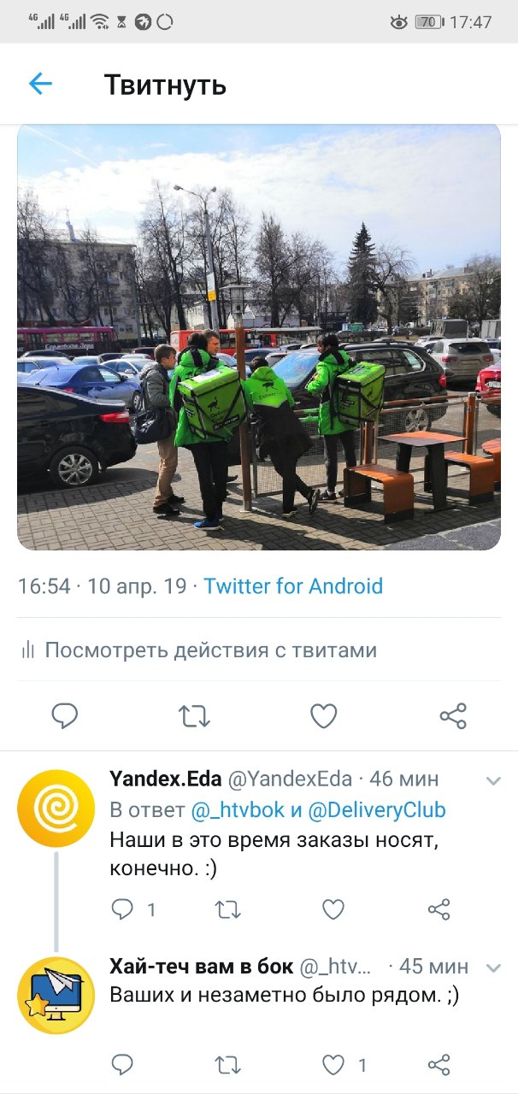Open the Twitter for Android link
Image resolution: width=518 pixels, height=1094 pixels.
293,586
